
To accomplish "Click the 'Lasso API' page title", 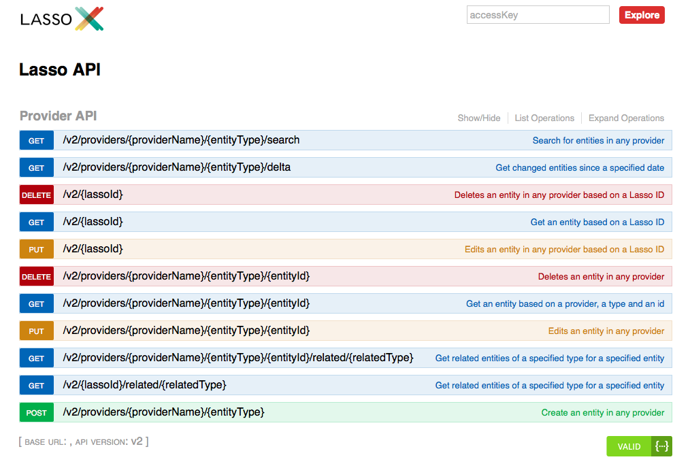I will (60, 69).
